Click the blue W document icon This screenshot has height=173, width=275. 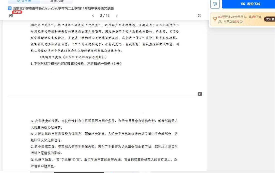coord(10,8)
